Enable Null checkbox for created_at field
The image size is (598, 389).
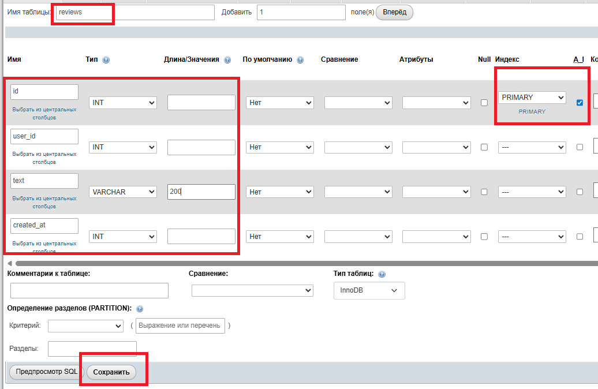point(484,236)
